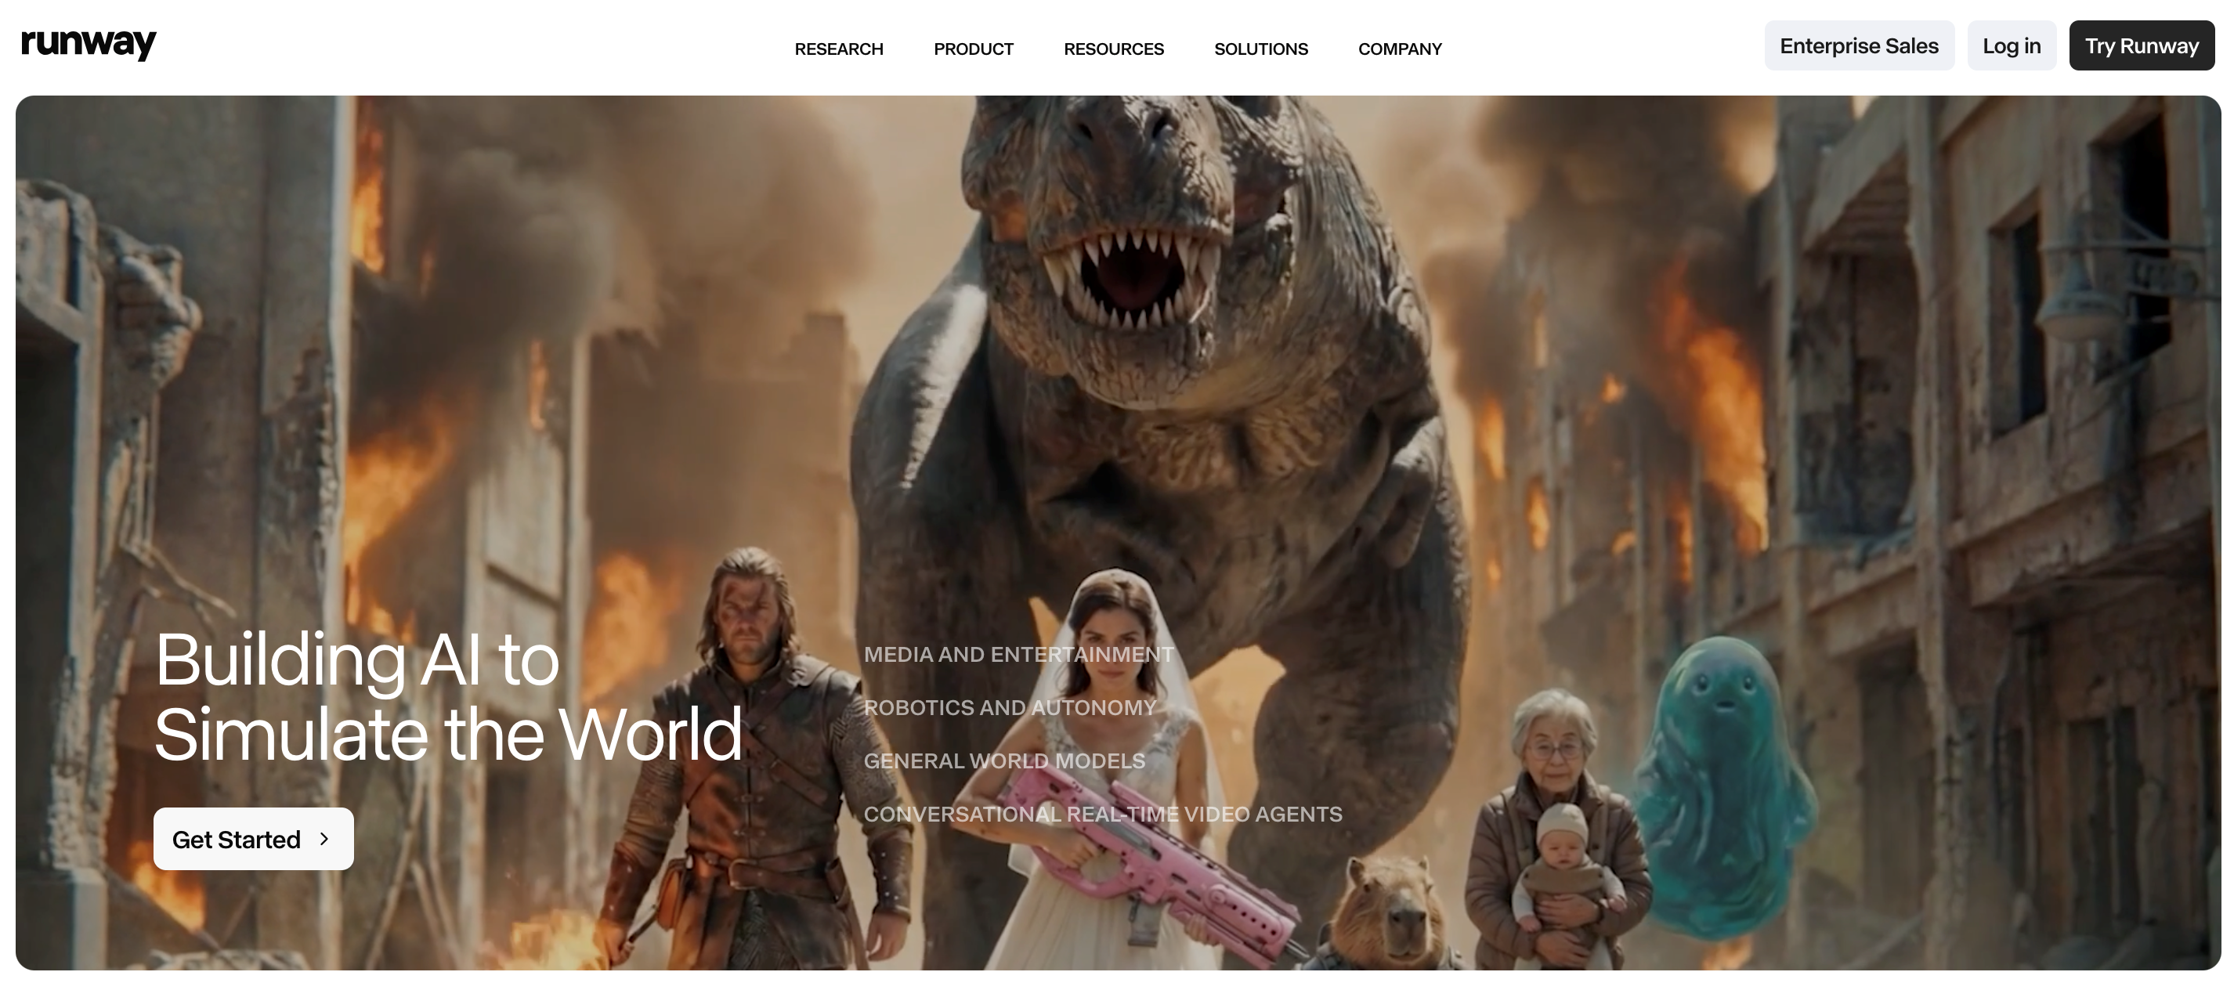The image size is (2234, 990).
Task: Expand the COMPANY navigation item
Action: click(x=1399, y=49)
